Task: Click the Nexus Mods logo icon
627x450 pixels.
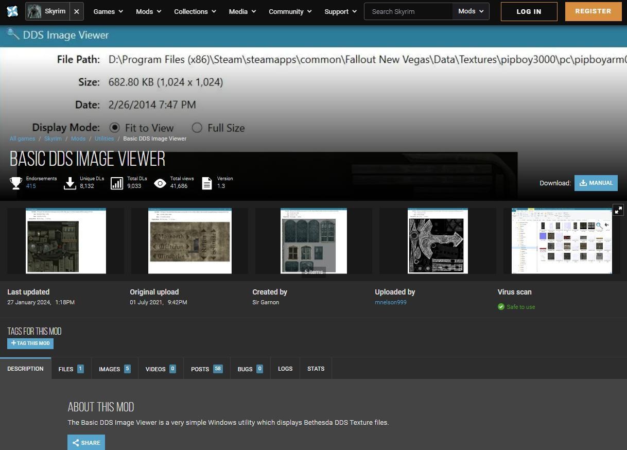Action: pos(12,11)
